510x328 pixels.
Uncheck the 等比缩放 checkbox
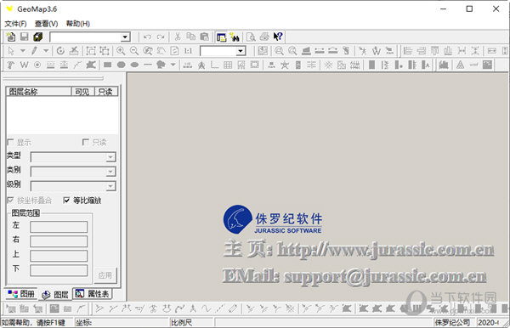tap(66, 201)
